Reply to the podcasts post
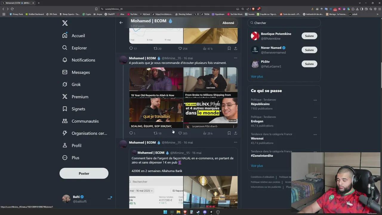Image resolution: width=382 pixels, height=215 pixels. [x=132, y=133]
